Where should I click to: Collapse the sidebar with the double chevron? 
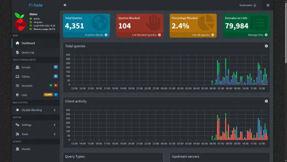[x=65, y=5]
